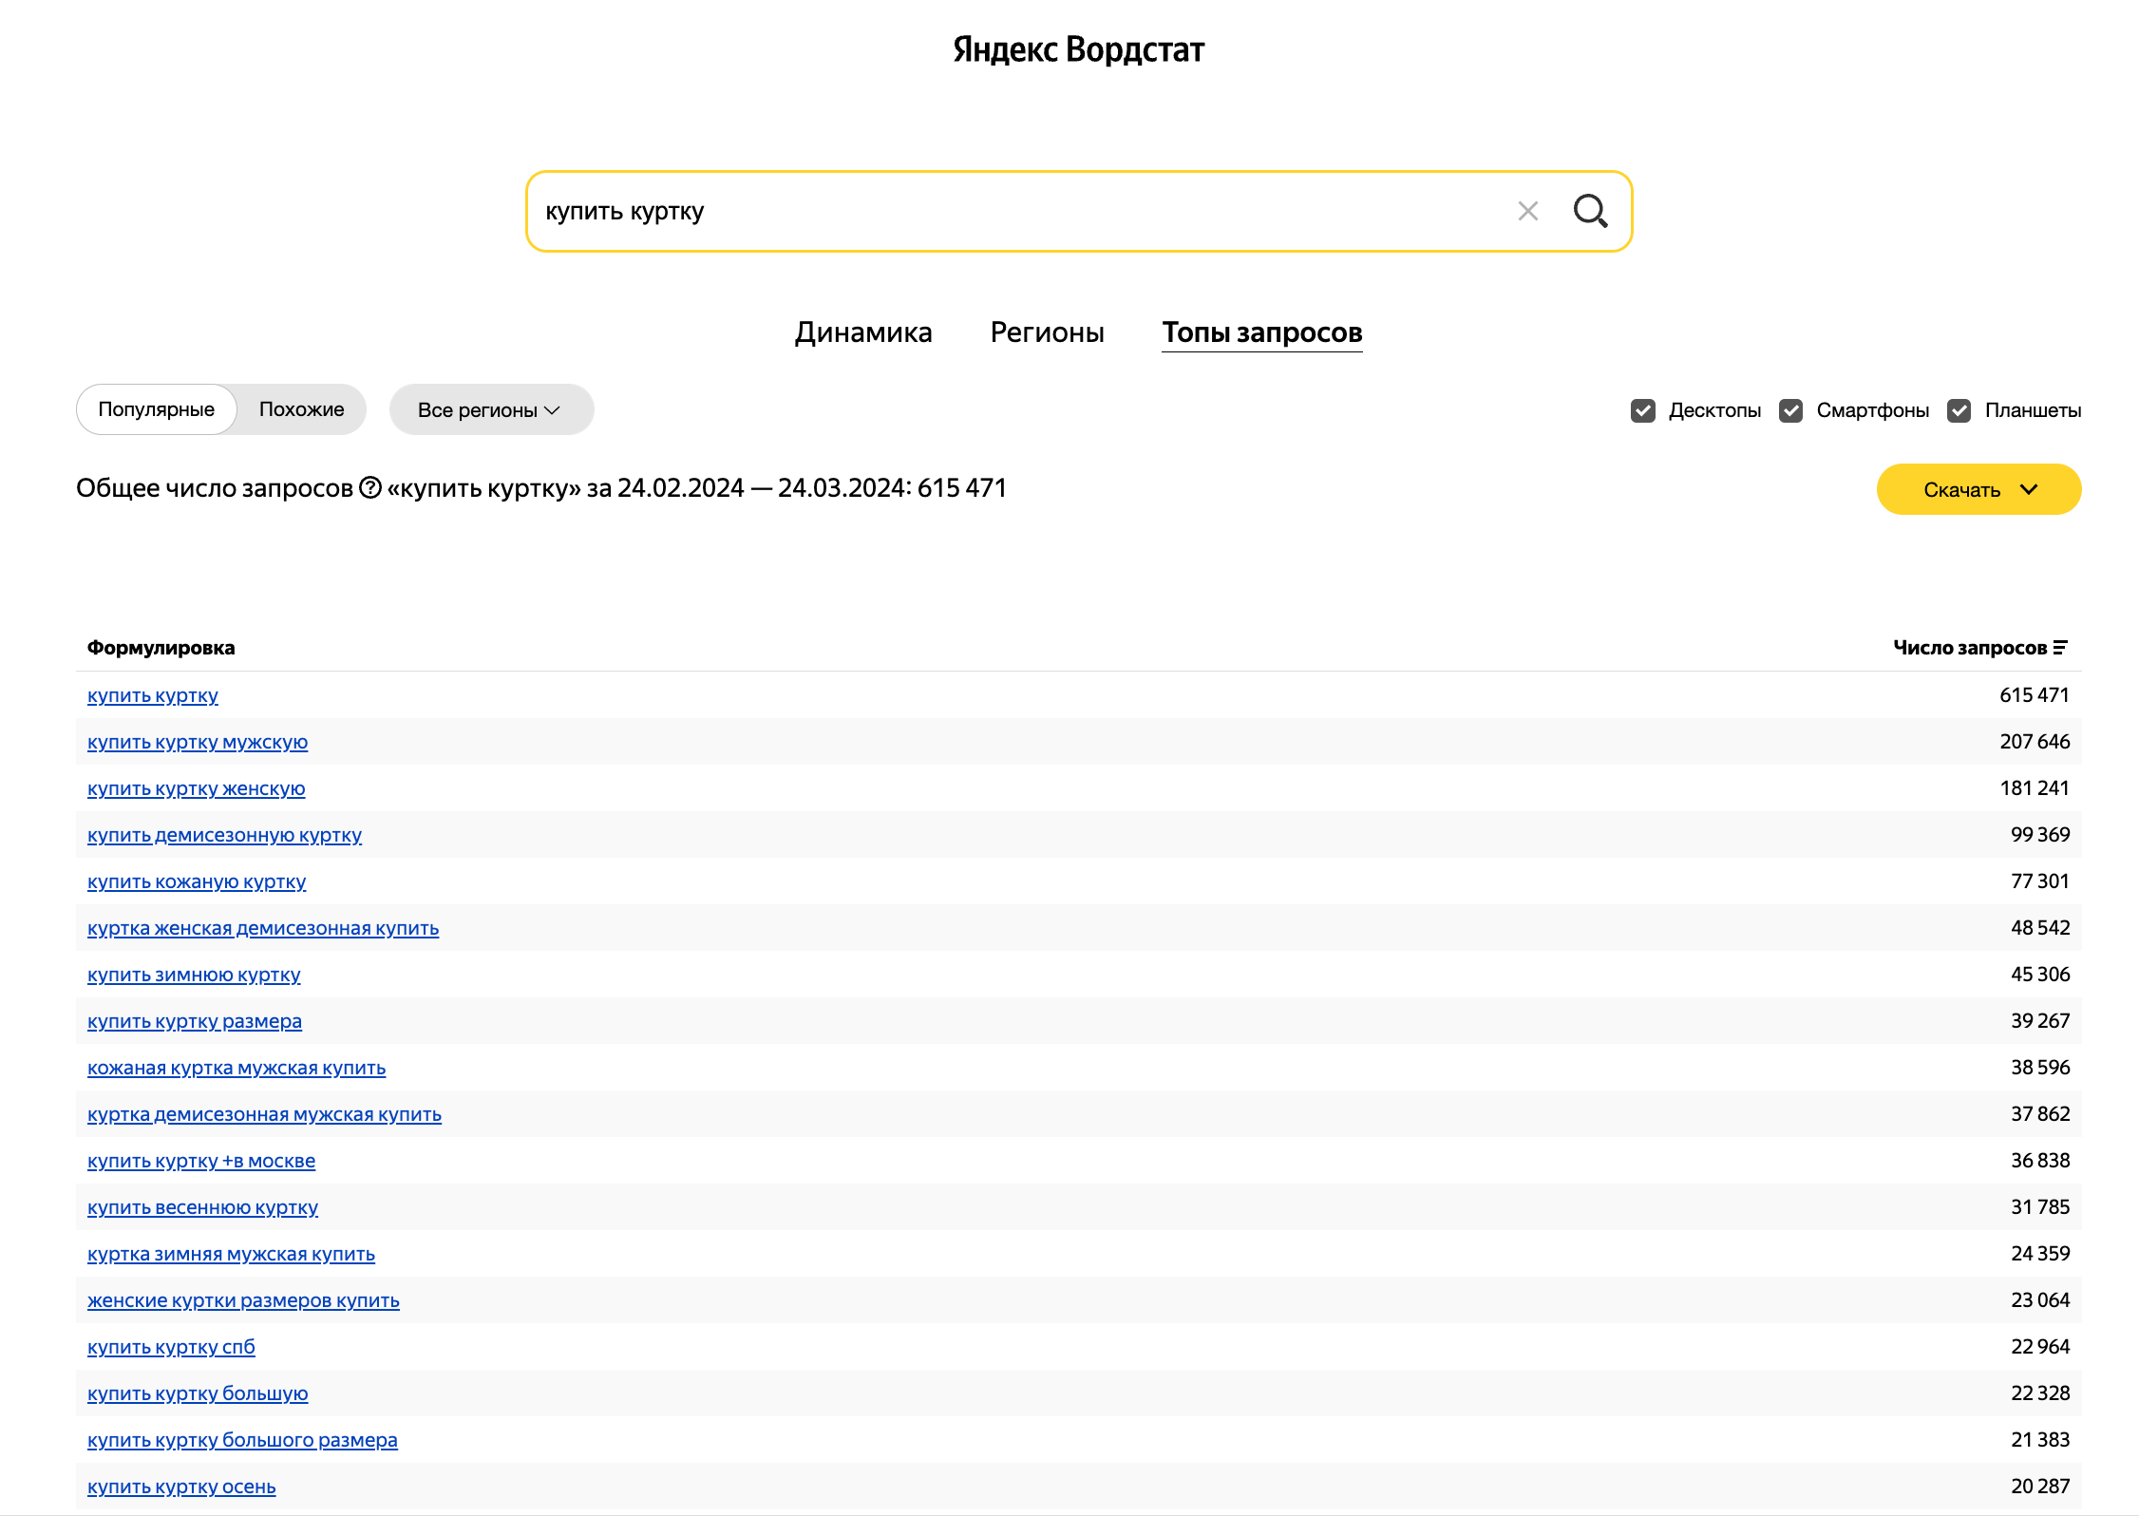This screenshot has width=2139, height=1516.
Task: Click the Яндекс Вордстат logo title
Action: 1079,49
